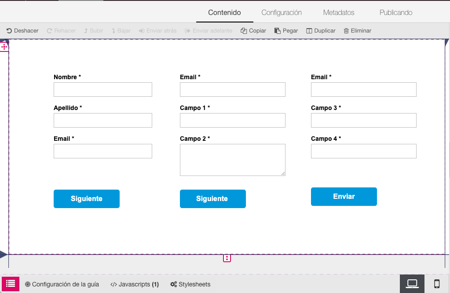Screen dimensions: 450x293
Task: Switch to mobile preview icon
Action: 437,284
